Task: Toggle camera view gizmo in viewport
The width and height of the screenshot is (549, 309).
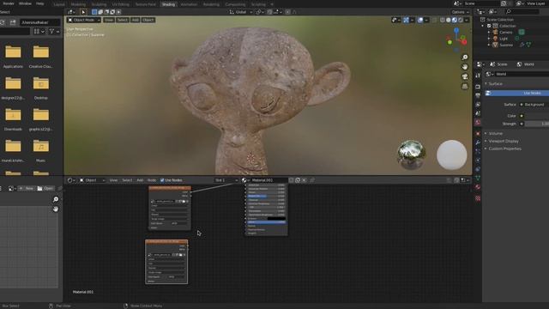Action: (465, 76)
